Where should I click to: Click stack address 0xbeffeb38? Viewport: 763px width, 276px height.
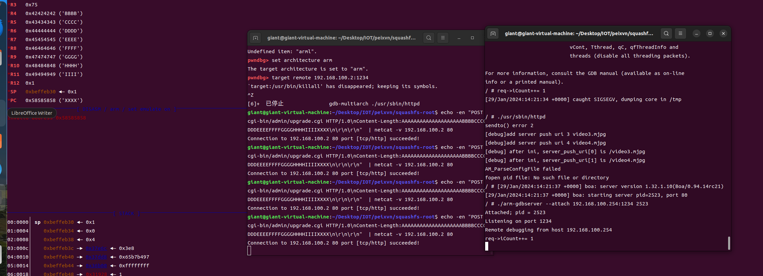pyautogui.click(x=59, y=240)
